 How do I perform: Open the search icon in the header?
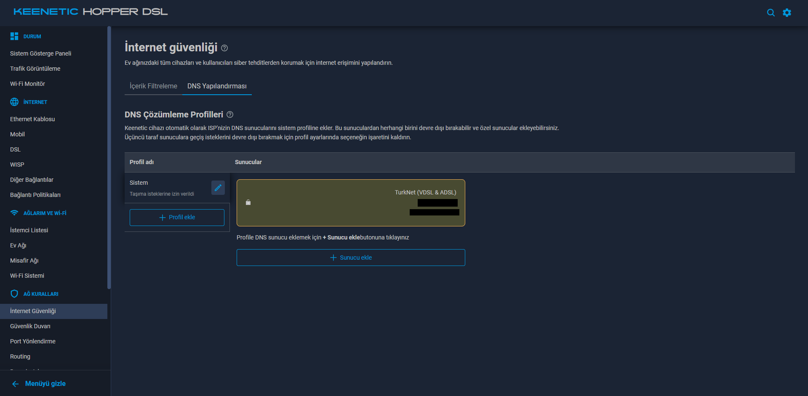pyautogui.click(x=771, y=13)
